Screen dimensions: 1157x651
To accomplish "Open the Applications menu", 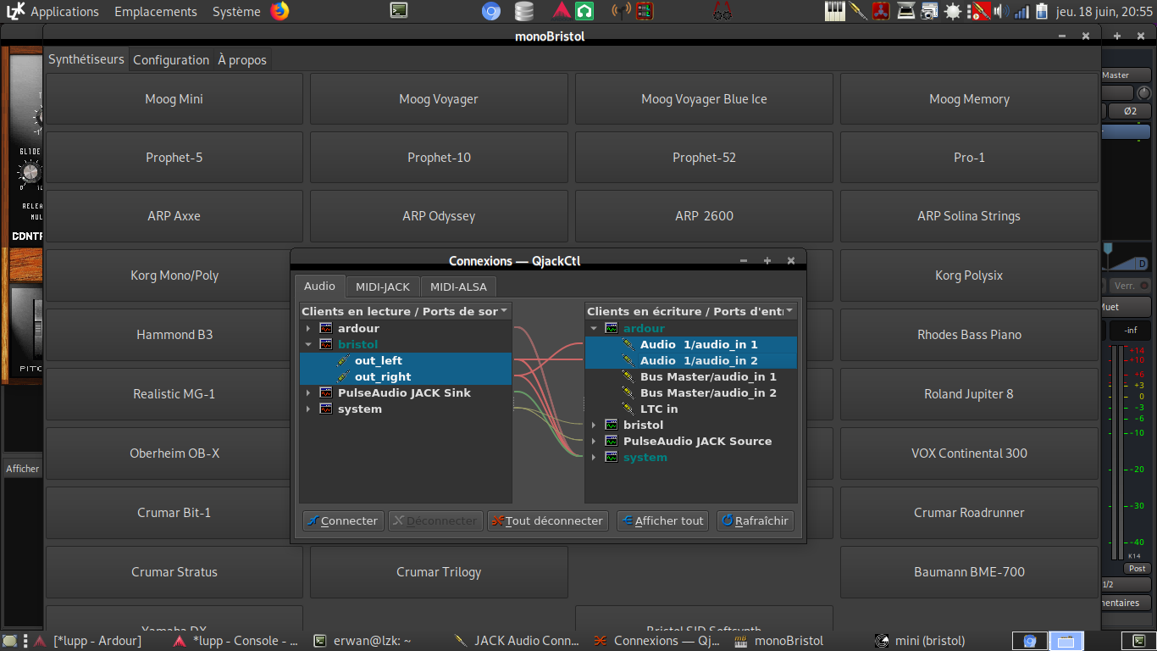I will point(64,12).
